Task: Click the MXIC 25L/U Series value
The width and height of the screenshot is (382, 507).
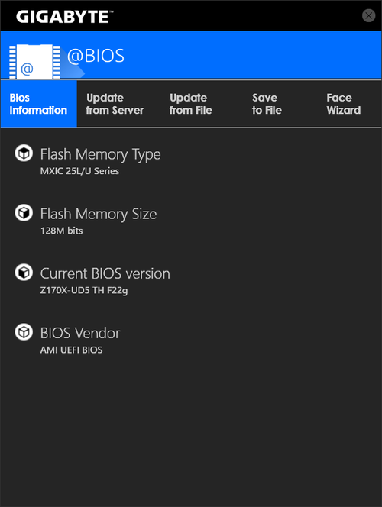Action: 79,171
